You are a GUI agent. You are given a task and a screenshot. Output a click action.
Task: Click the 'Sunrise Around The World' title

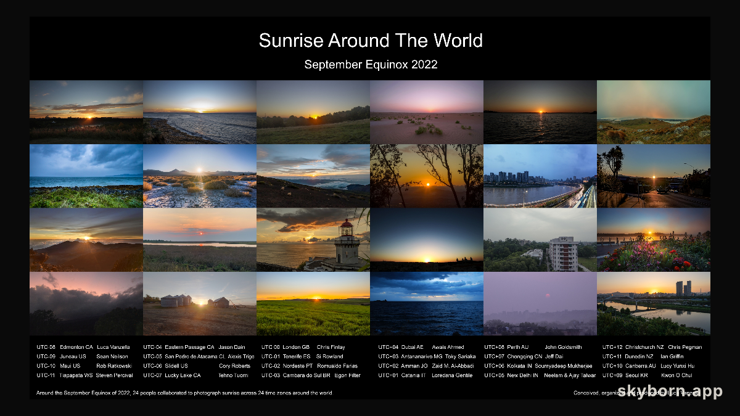(371, 41)
